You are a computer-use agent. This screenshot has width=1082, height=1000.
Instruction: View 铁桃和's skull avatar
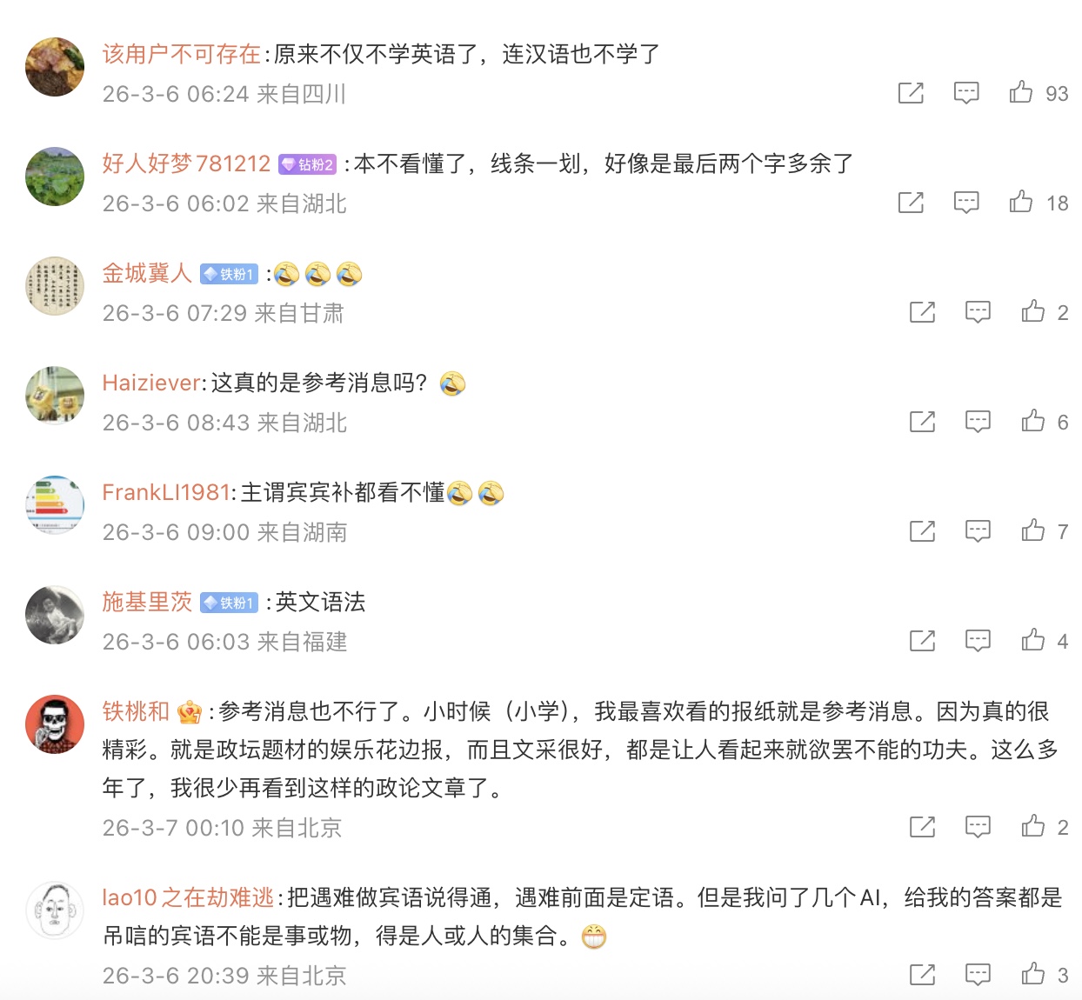coord(55,724)
